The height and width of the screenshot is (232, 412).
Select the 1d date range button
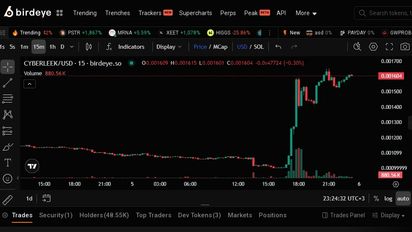point(29,199)
